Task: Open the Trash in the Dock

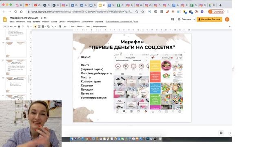Action: [x=160, y=139]
